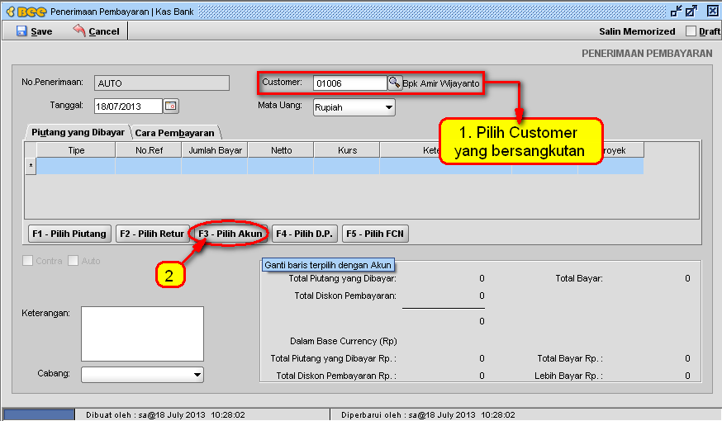Toggle the Auto checkbox

click(74, 261)
